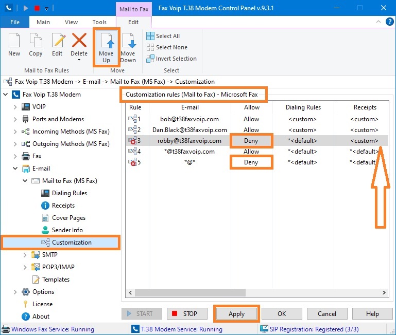Click the Cancel button
The width and height of the screenshot is (396, 335).
coord(327,314)
